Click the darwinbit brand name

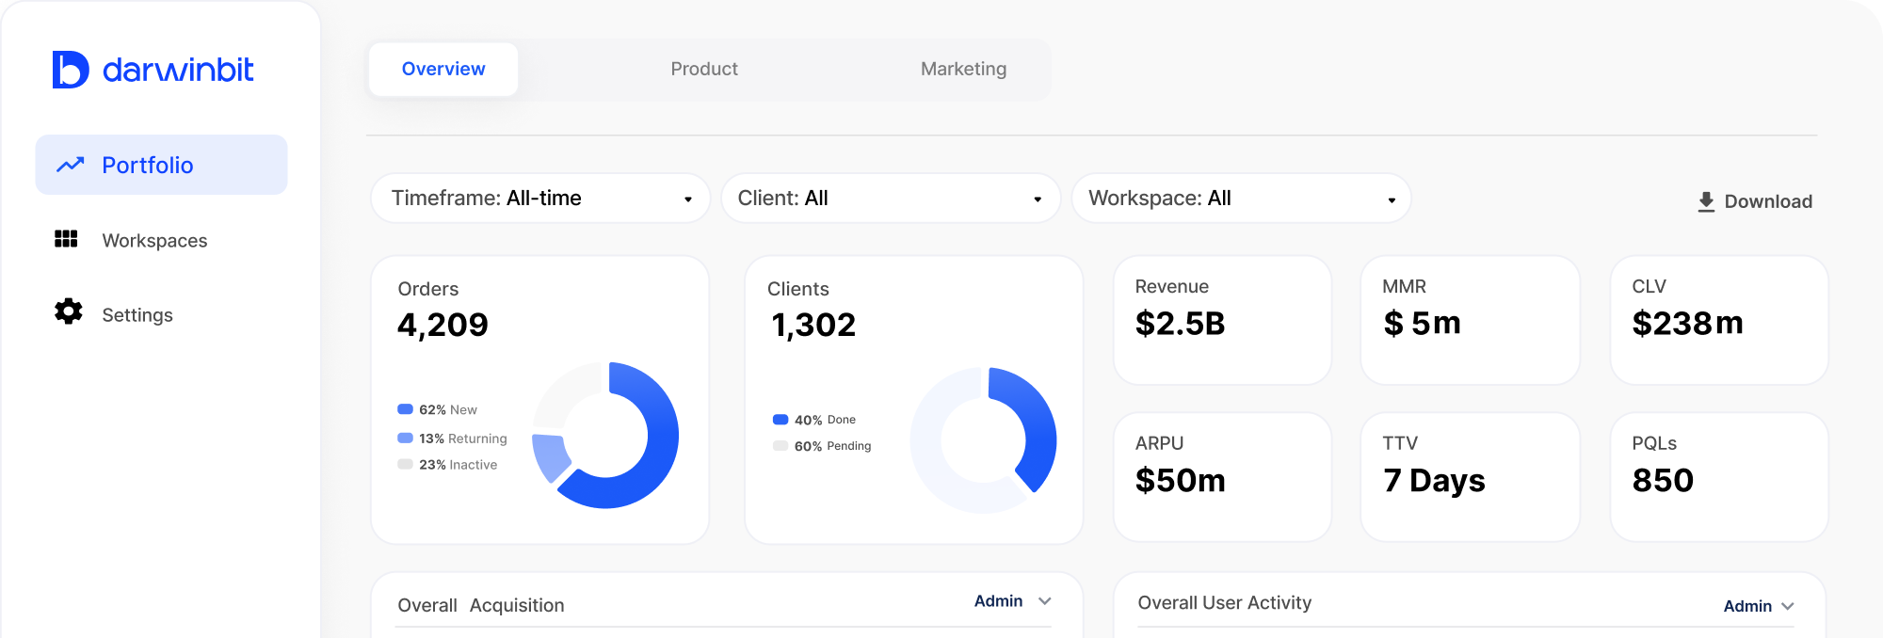tap(178, 70)
